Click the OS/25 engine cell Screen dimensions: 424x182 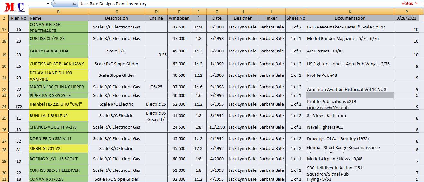[x=156, y=87]
